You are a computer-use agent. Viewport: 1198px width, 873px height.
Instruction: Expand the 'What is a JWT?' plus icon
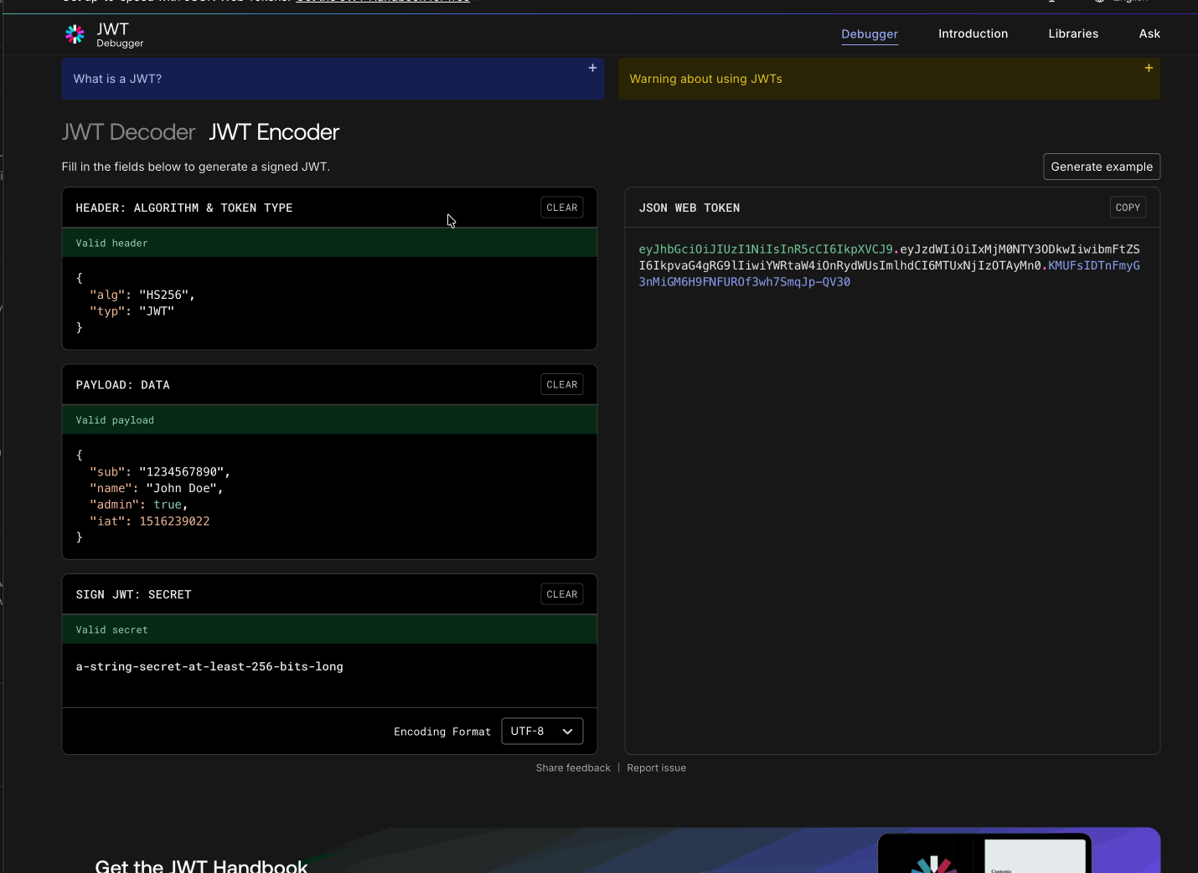point(592,68)
